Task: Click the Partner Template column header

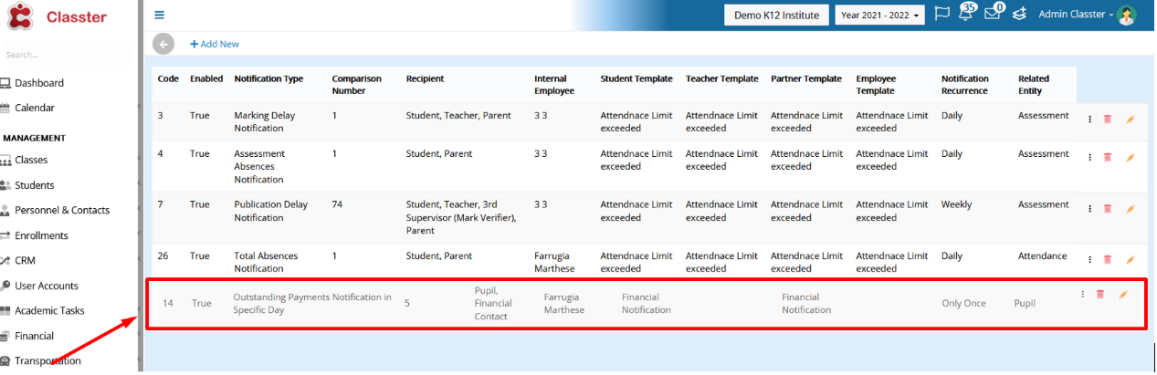Action: 806,79
